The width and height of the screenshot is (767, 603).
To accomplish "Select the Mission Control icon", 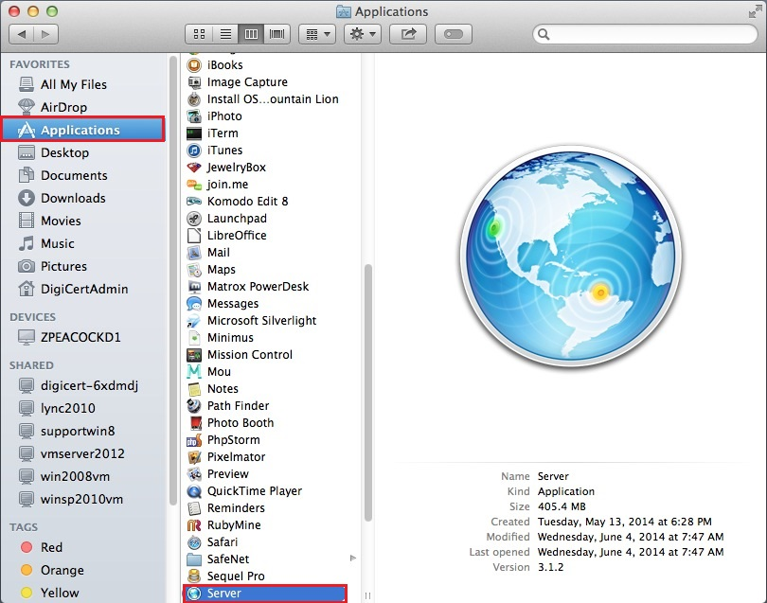I will point(194,355).
